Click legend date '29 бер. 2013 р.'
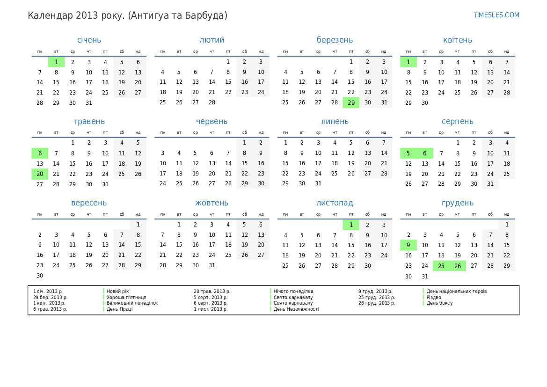The height and width of the screenshot is (387, 547). 50,297
